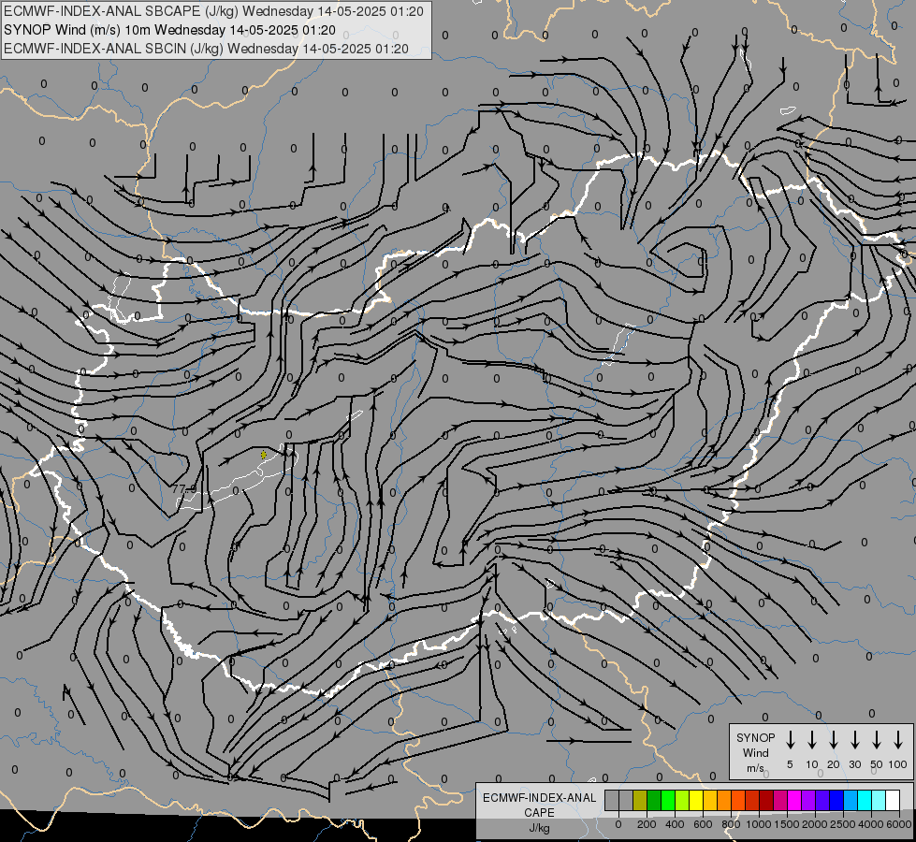Click the 5 m/s wind arrow in SYNOP legend
916x842 pixels.
pos(791,739)
